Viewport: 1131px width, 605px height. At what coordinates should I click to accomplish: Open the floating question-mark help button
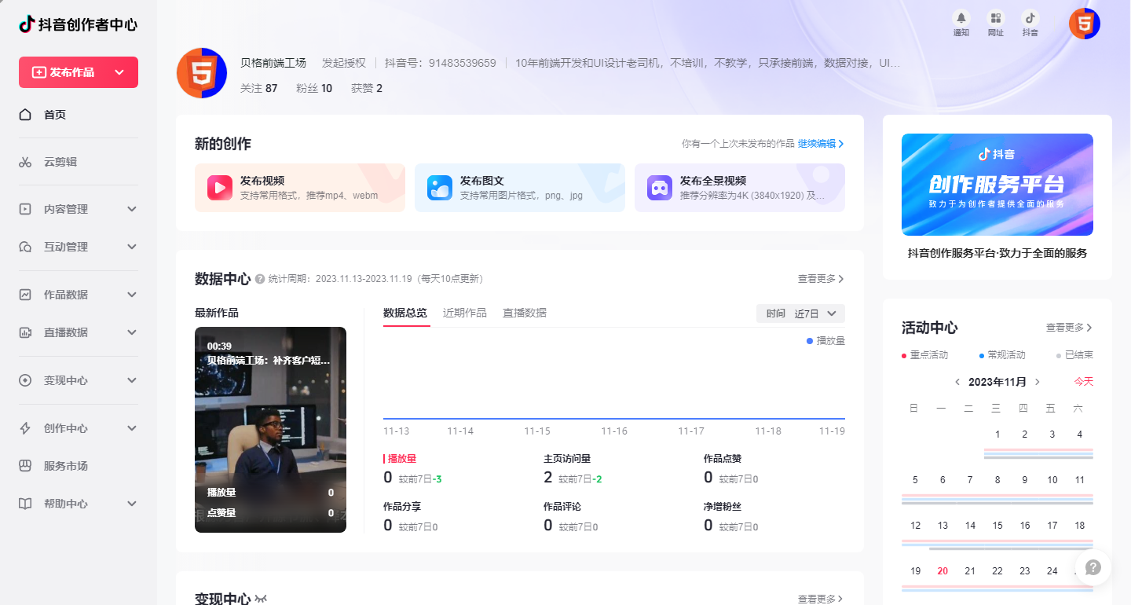click(x=1093, y=567)
